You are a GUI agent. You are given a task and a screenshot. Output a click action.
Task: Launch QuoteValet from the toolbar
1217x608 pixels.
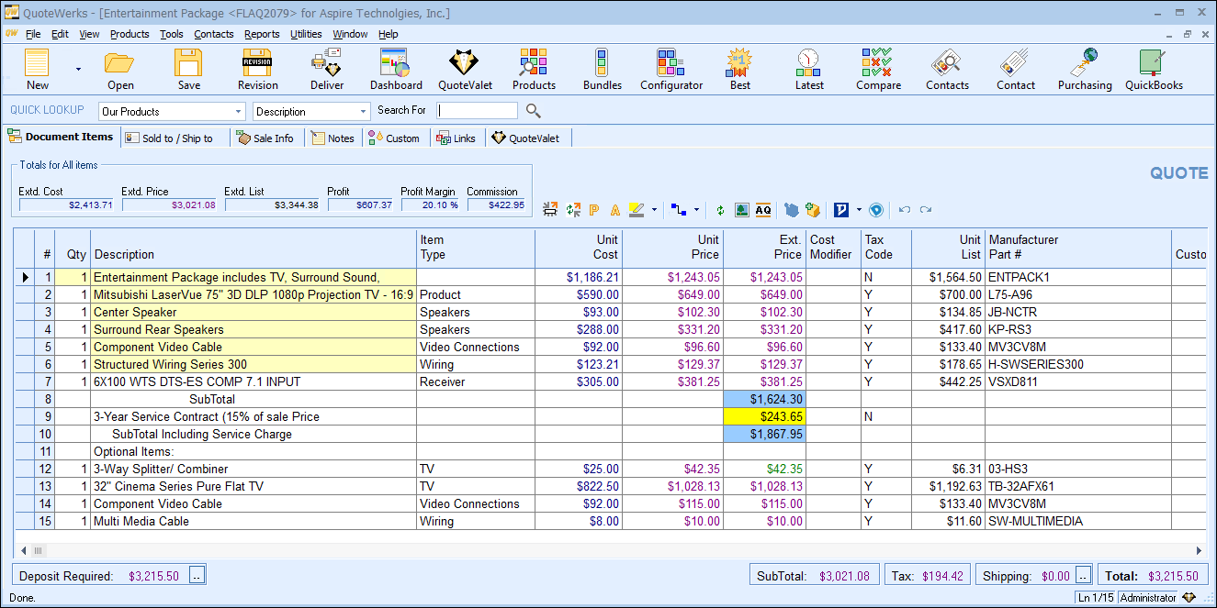[x=464, y=68]
